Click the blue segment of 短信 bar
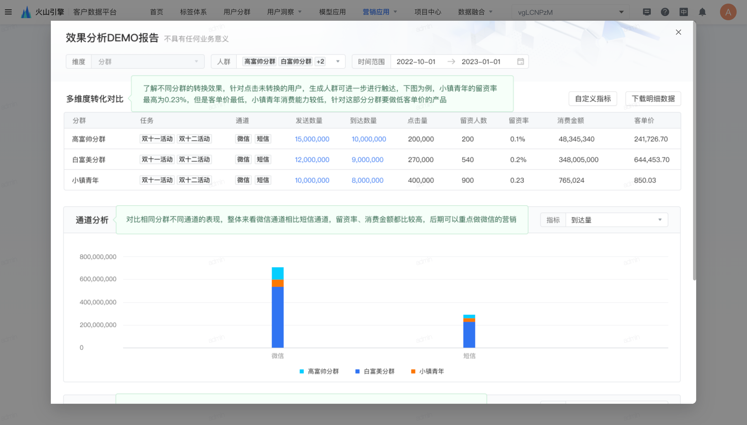The image size is (747, 425). coord(469,335)
